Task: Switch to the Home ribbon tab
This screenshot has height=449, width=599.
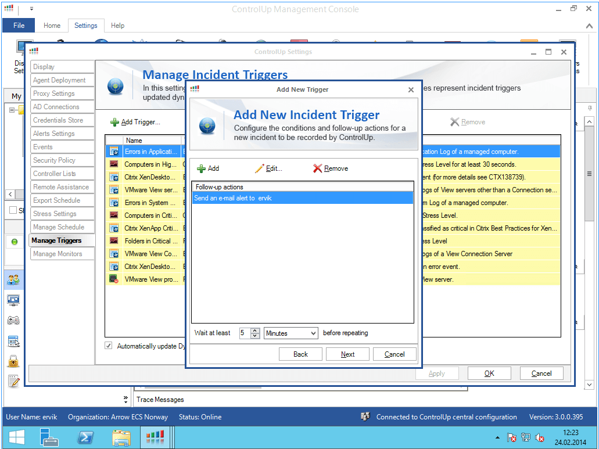Action: [x=52, y=26]
